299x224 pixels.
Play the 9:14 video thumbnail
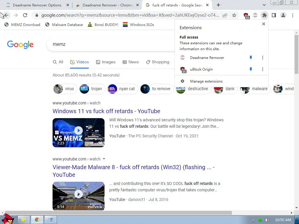point(79,196)
